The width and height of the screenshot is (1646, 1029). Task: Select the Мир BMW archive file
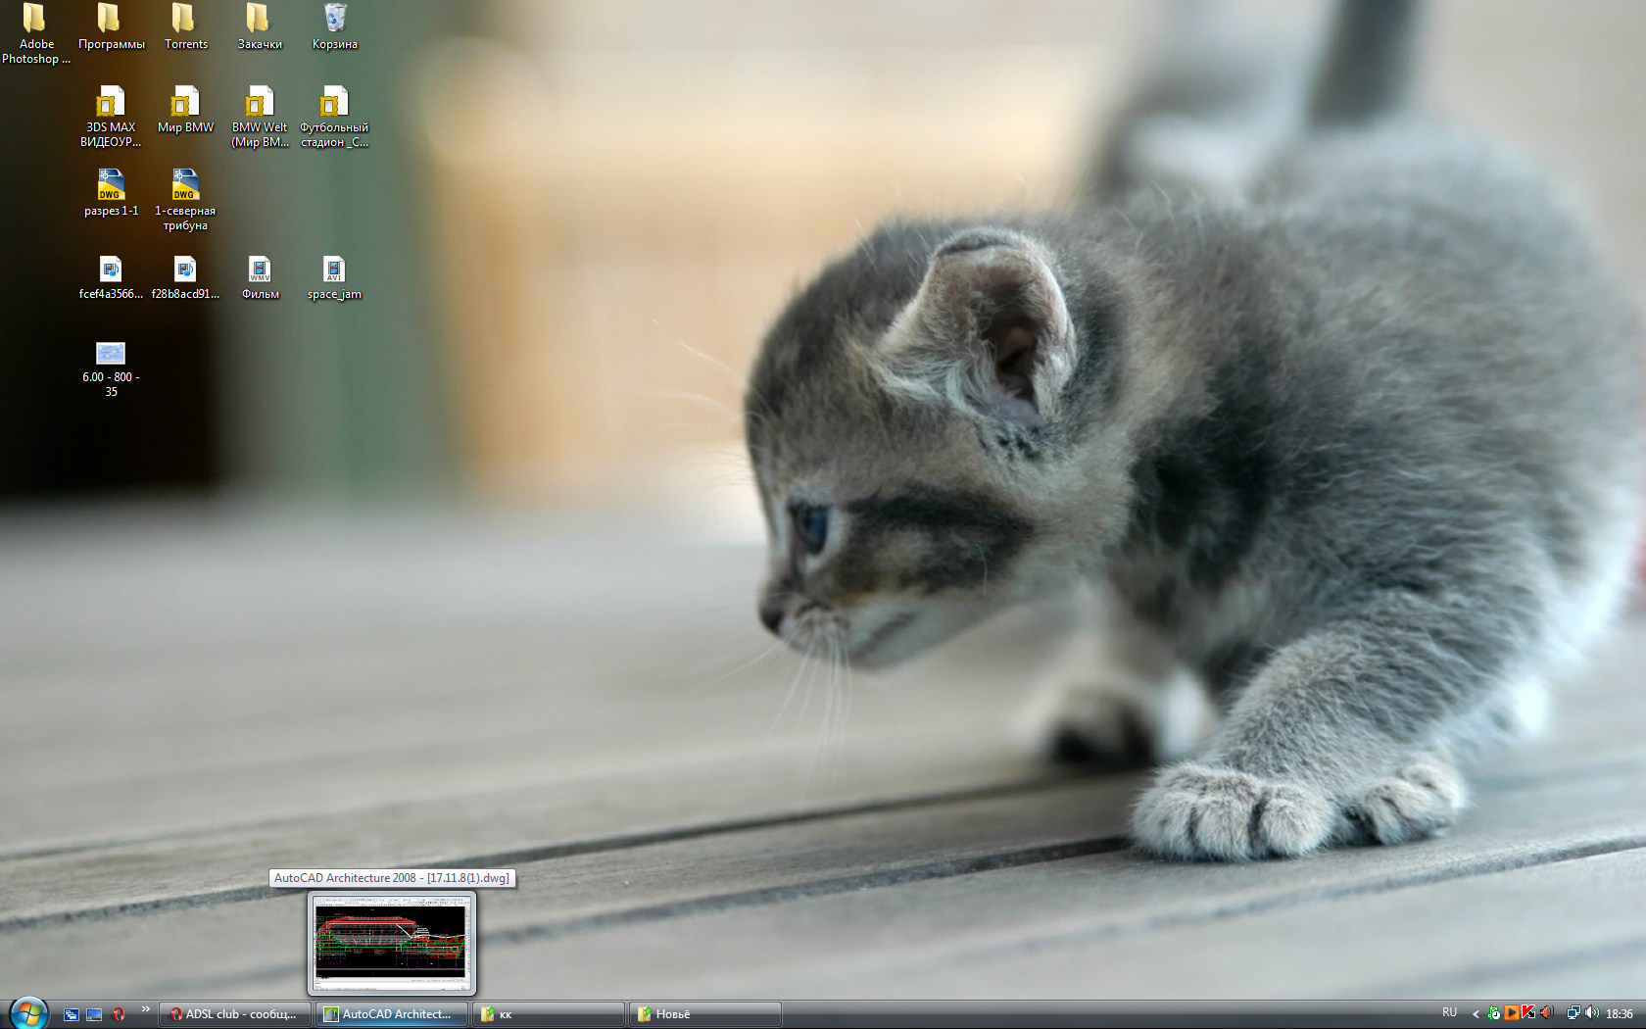(185, 103)
